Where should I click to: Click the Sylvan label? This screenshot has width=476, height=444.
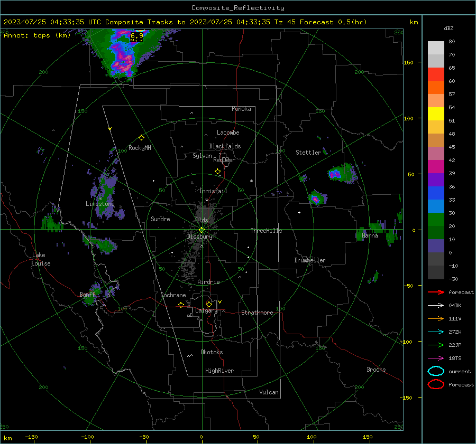click(202, 156)
